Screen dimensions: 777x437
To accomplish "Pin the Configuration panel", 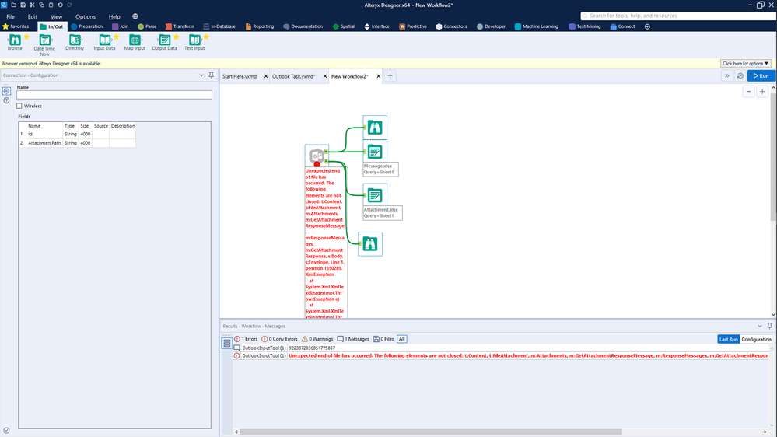I will tap(211, 75).
